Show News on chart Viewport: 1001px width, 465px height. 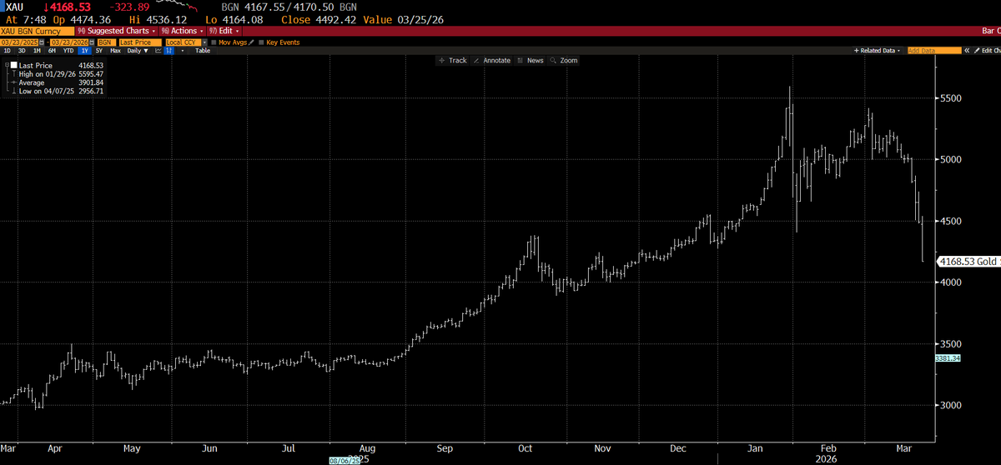point(531,61)
